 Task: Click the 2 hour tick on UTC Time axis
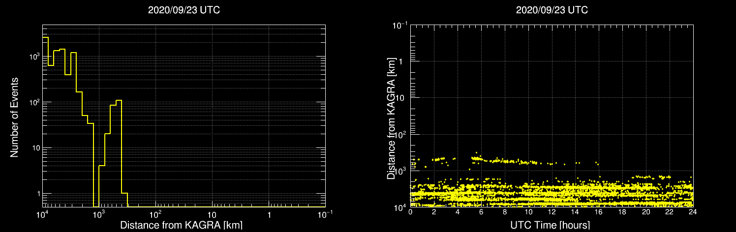tap(434, 213)
